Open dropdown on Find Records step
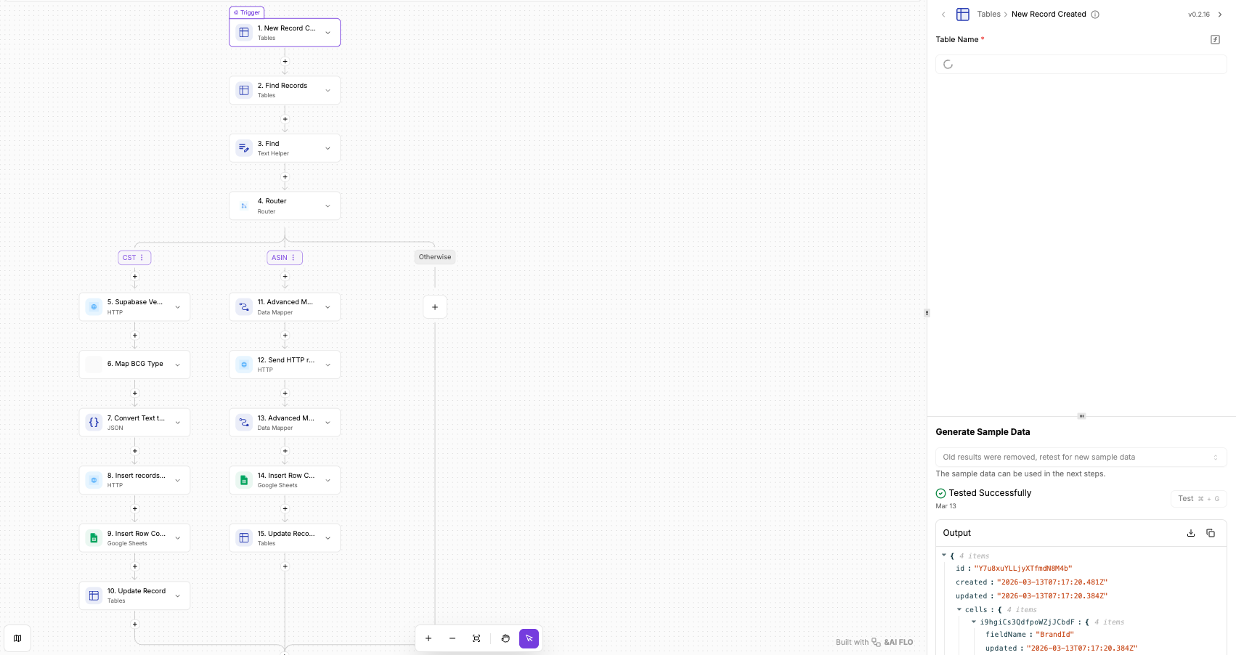The height and width of the screenshot is (655, 1236). [328, 90]
